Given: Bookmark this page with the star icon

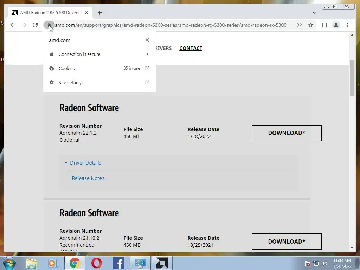Looking at the screenshot, I should 311,25.
